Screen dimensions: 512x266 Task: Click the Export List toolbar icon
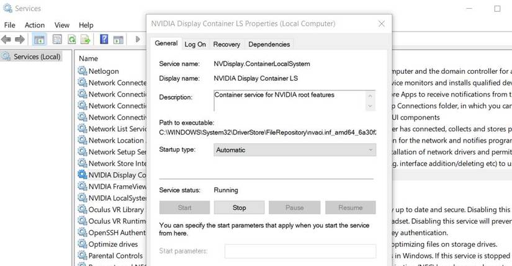(x=86, y=39)
